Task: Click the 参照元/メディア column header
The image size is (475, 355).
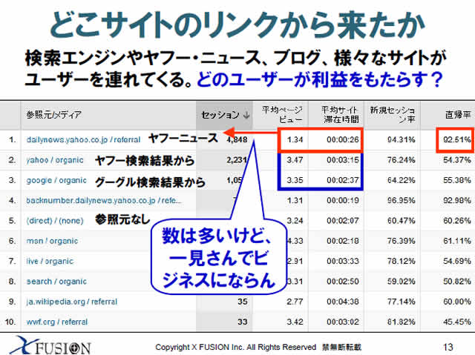Action: coord(54,115)
